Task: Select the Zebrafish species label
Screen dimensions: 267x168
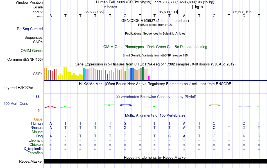Action: coord(35,153)
